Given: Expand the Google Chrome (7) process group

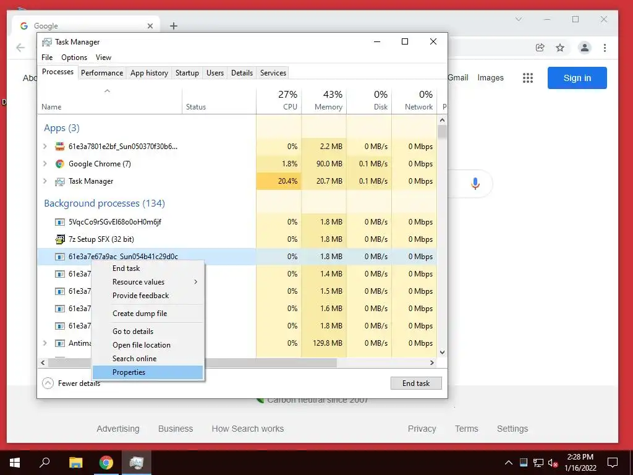Looking at the screenshot, I should [x=45, y=163].
